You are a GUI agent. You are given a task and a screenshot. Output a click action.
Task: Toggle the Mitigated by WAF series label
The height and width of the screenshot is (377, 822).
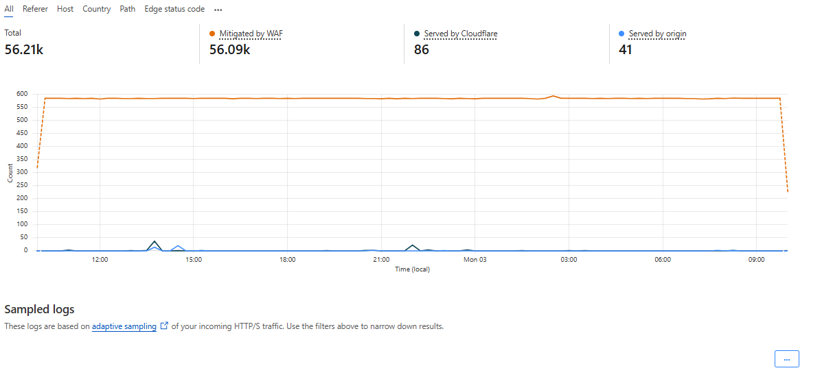coord(251,34)
